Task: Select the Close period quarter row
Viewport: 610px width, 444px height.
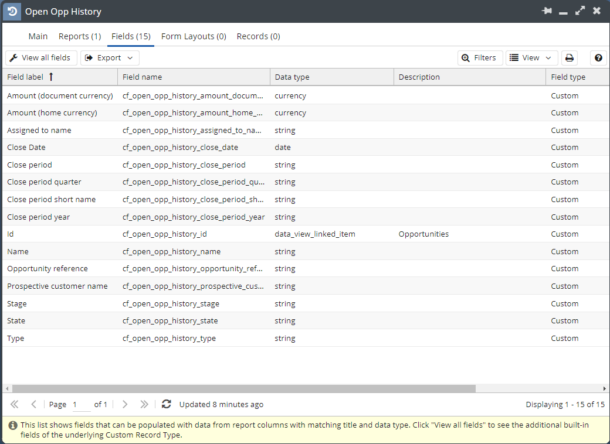Action: (x=306, y=182)
